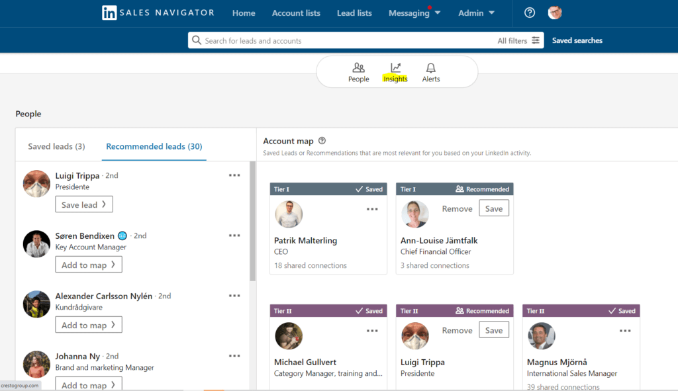Click the LinkedIn Sales Navigator logo
Viewport: 678px width, 391px height.
click(x=158, y=13)
